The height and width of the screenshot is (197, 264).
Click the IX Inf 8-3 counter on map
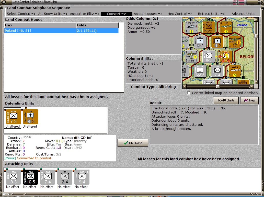point(209,56)
